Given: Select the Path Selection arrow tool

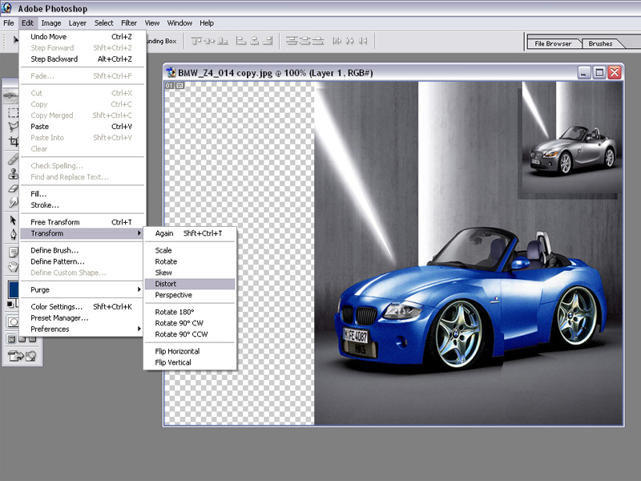Looking at the screenshot, I should pyautogui.click(x=13, y=220).
